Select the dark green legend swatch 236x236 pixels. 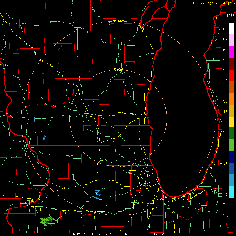232,133
